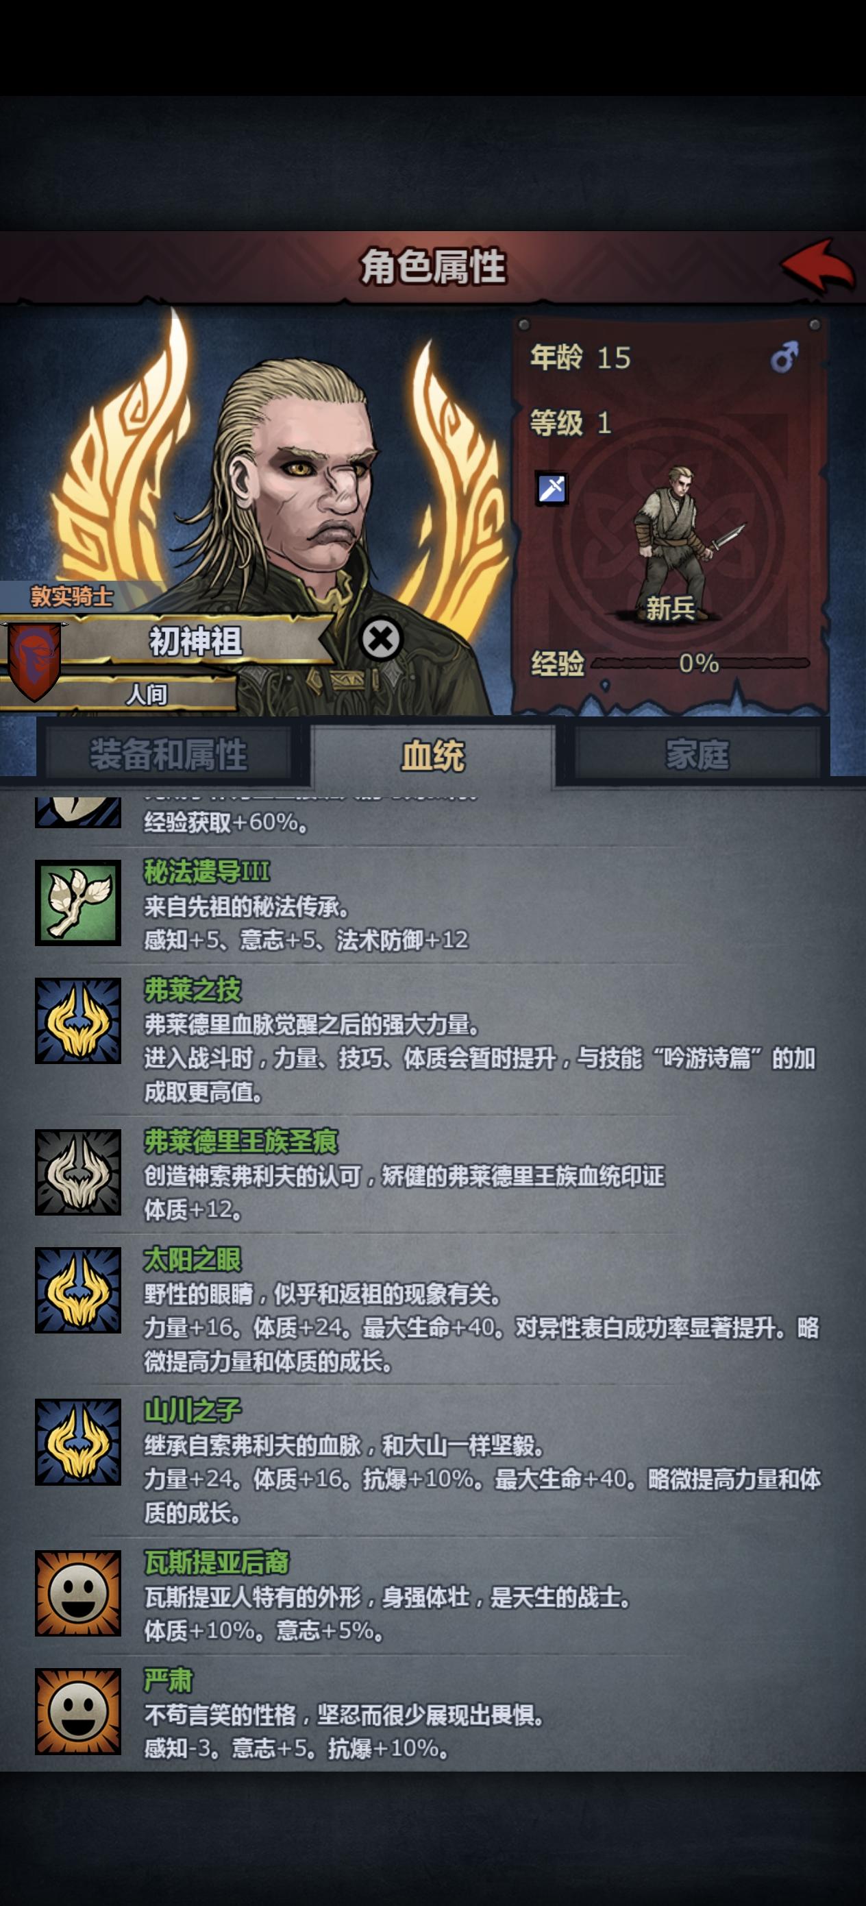Click the red faction shield emblem
The height and width of the screenshot is (1906, 866).
(35, 662)
